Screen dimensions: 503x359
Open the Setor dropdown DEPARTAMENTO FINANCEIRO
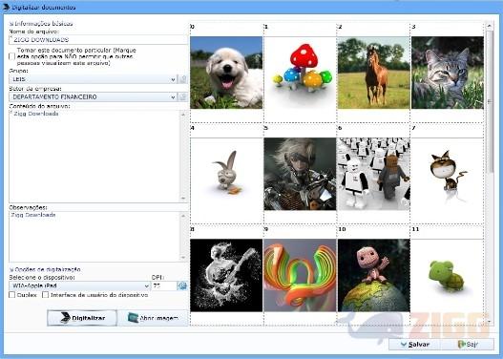(x=93, y=96)
